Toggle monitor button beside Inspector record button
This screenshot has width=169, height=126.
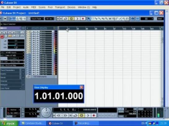coord(6,36)
